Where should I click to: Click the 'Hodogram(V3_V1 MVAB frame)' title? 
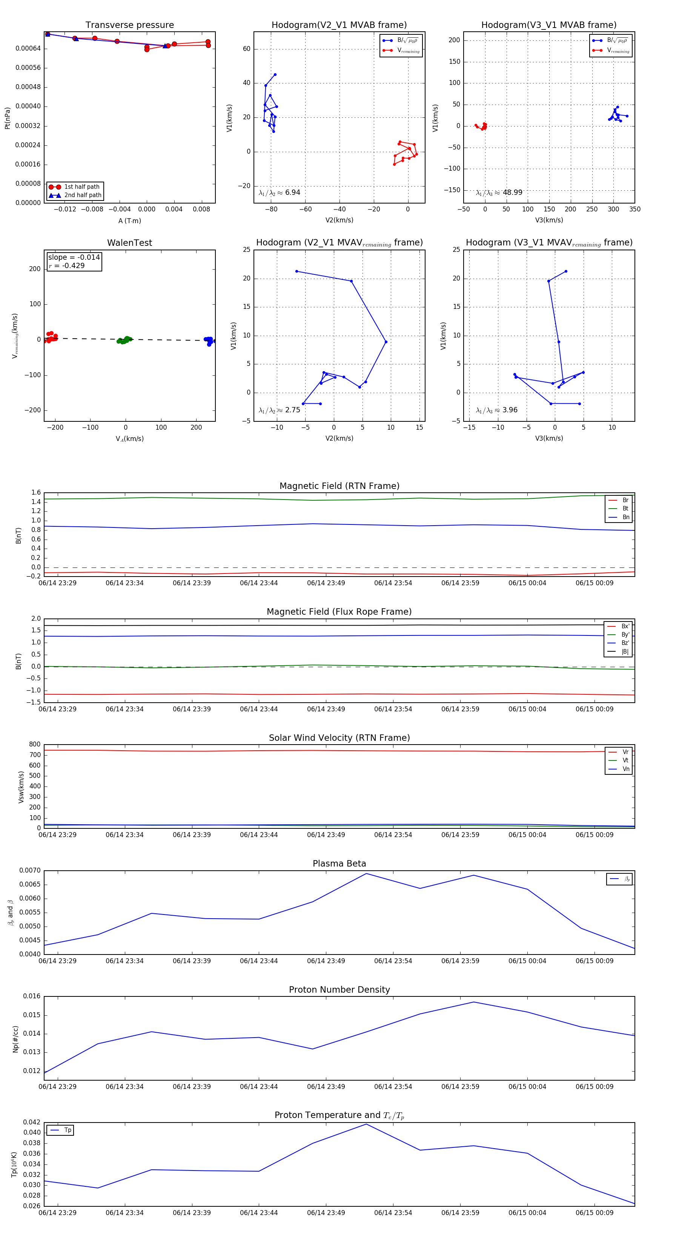[549, 25]
